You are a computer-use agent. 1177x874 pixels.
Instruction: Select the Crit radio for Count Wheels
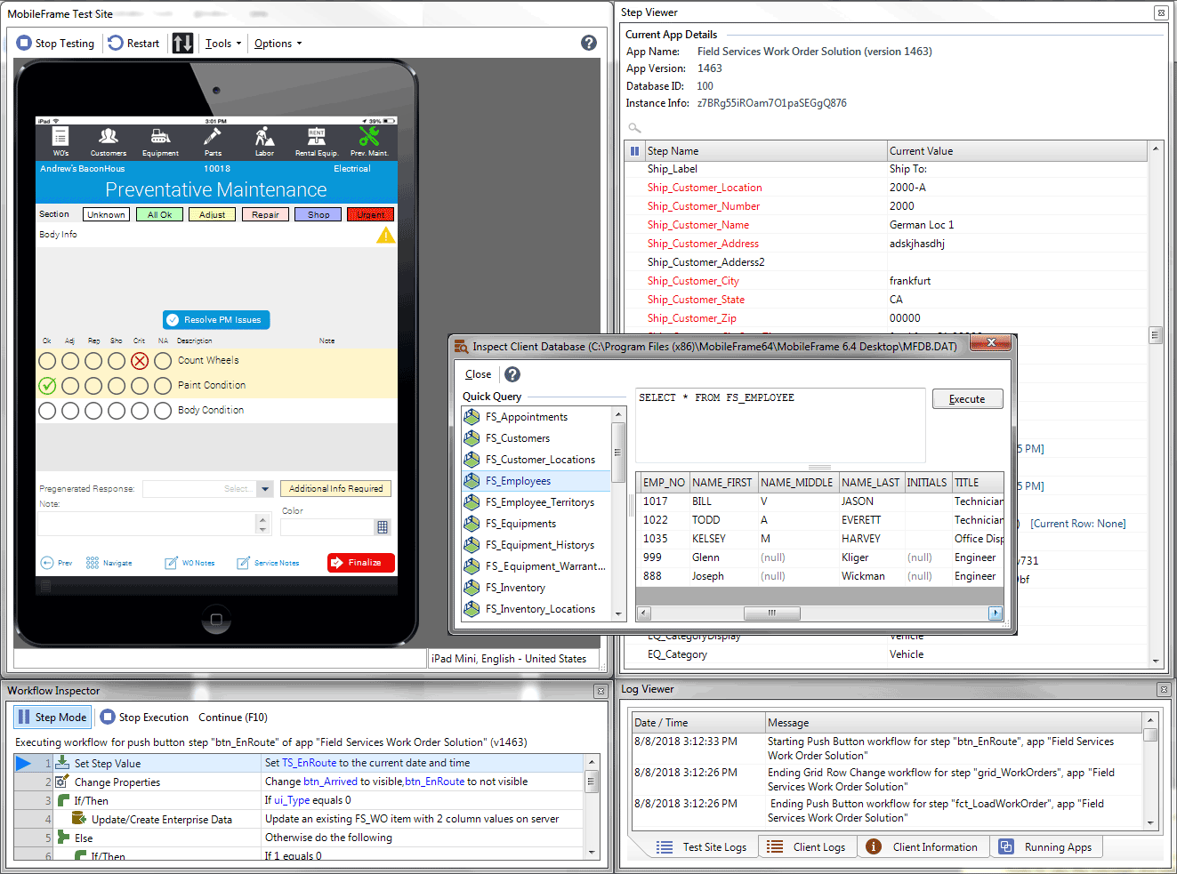pyautogui.click(x=140, y=361)
